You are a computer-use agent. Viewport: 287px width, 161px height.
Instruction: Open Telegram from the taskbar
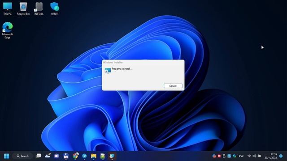[84, 156]
